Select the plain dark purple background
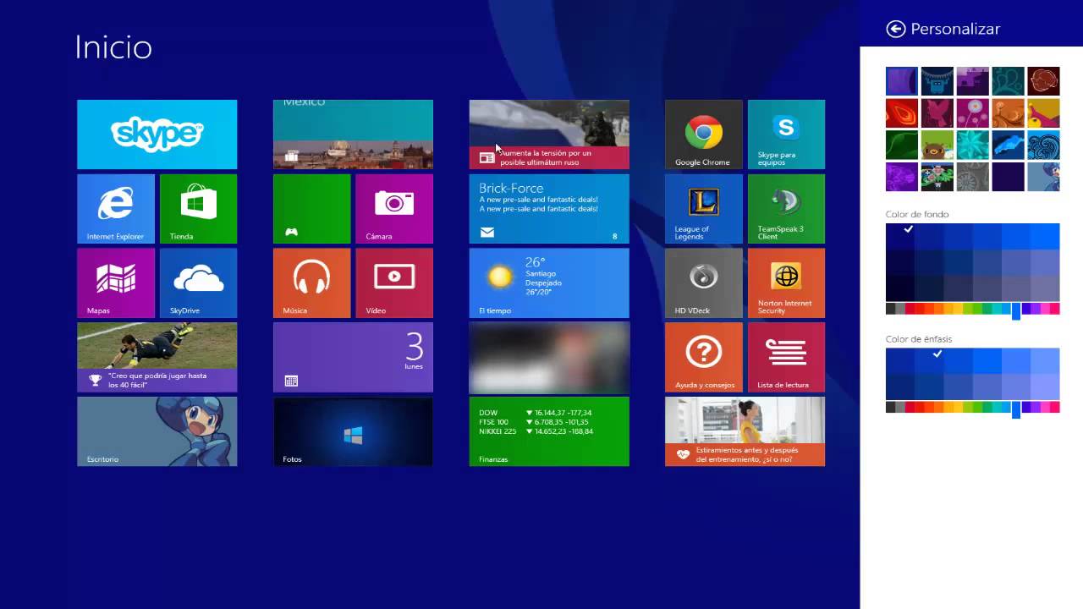Viewport: 1083px width, 609px height. (1009, 178)
